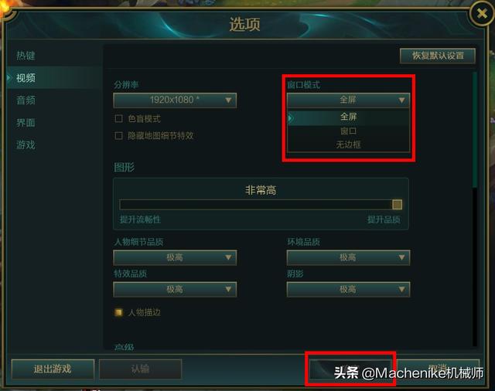
Task: Open the 1920x1080 resolution dropdown
Action: click(175, 100)
